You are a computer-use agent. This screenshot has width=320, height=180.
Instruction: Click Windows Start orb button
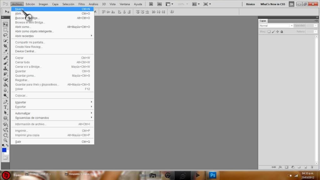6,175
